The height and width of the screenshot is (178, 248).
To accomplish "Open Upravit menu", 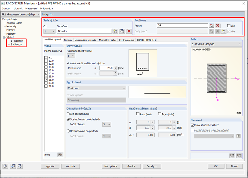I will tap(18, 8).
